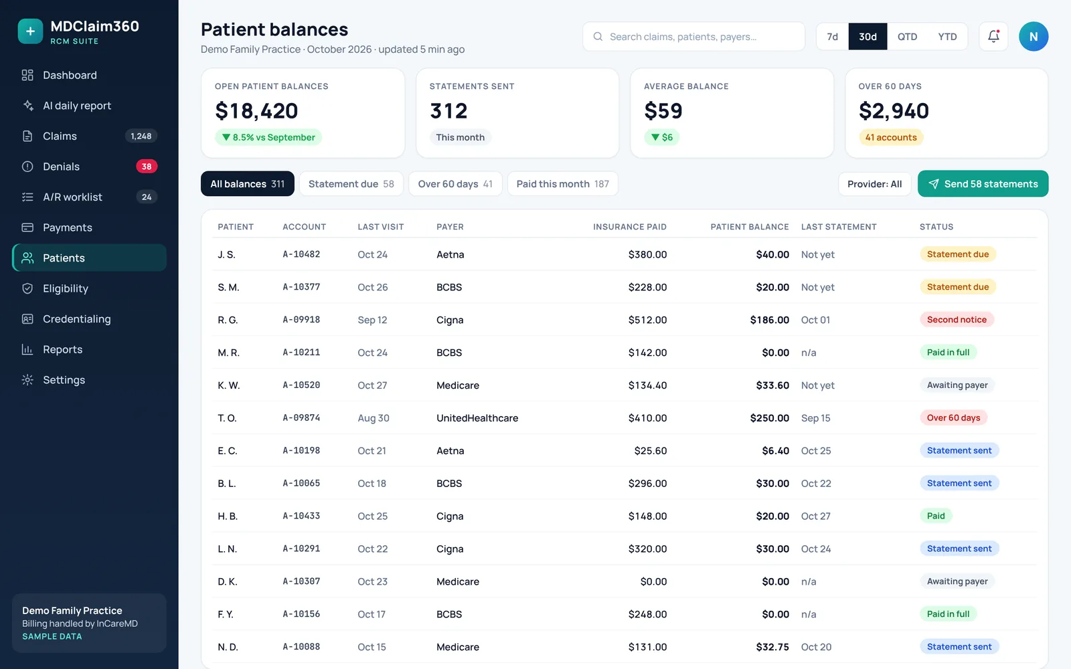Open the Denials section

89,167
